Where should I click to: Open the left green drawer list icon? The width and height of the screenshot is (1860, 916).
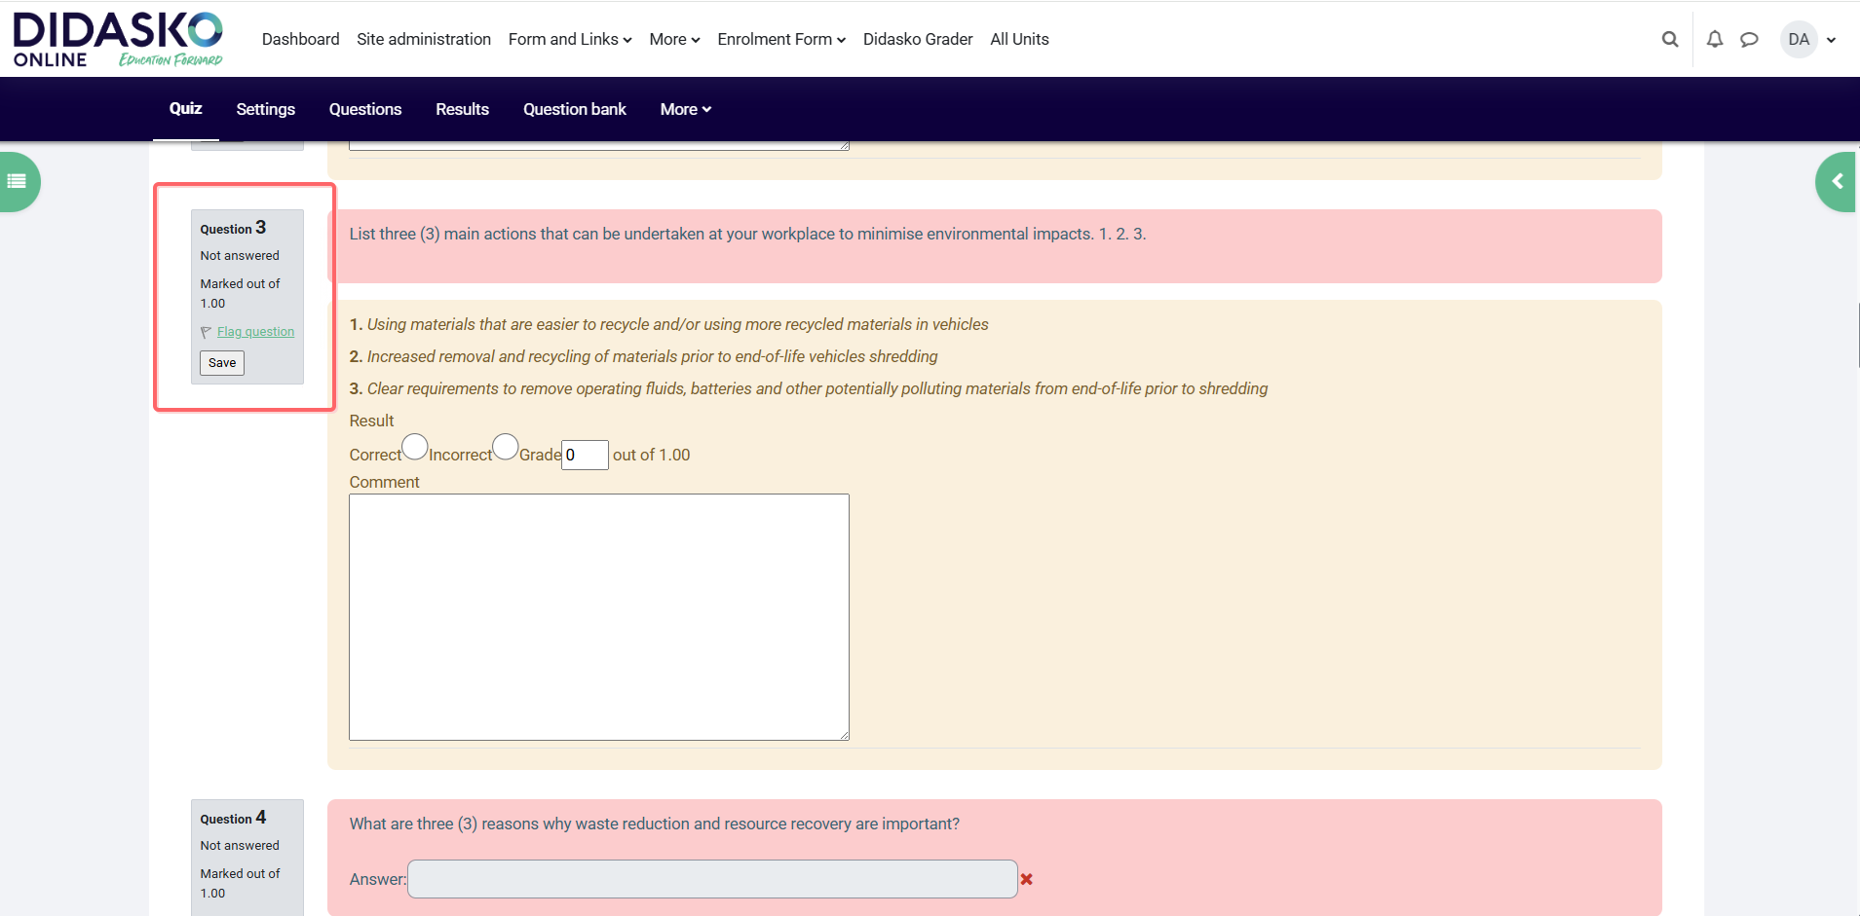(18, 181)
